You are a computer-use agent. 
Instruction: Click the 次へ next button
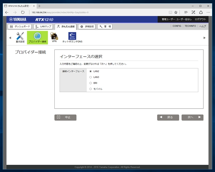pos(193,117)
